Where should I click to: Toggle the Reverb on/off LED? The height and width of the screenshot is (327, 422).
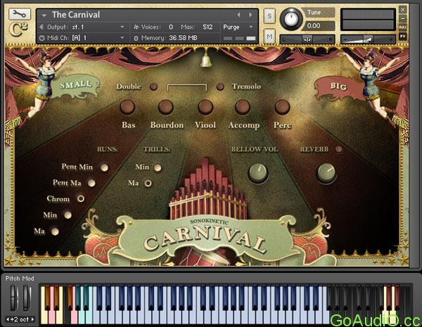click(x=339, y=149)
